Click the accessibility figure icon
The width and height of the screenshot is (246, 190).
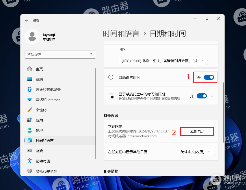(x=30, y=161)
